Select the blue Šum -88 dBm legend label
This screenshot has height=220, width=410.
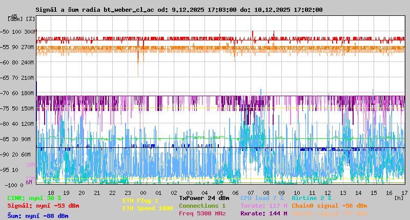click(x=38, y=216)
